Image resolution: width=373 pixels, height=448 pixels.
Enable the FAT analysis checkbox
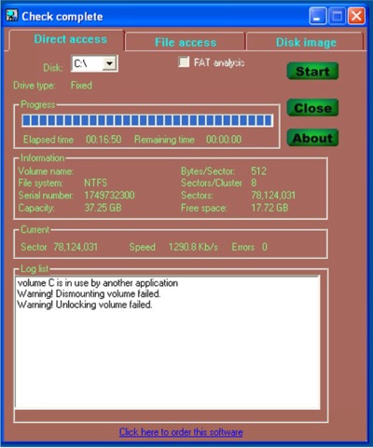pyautogui.click(x=184, y=61)
